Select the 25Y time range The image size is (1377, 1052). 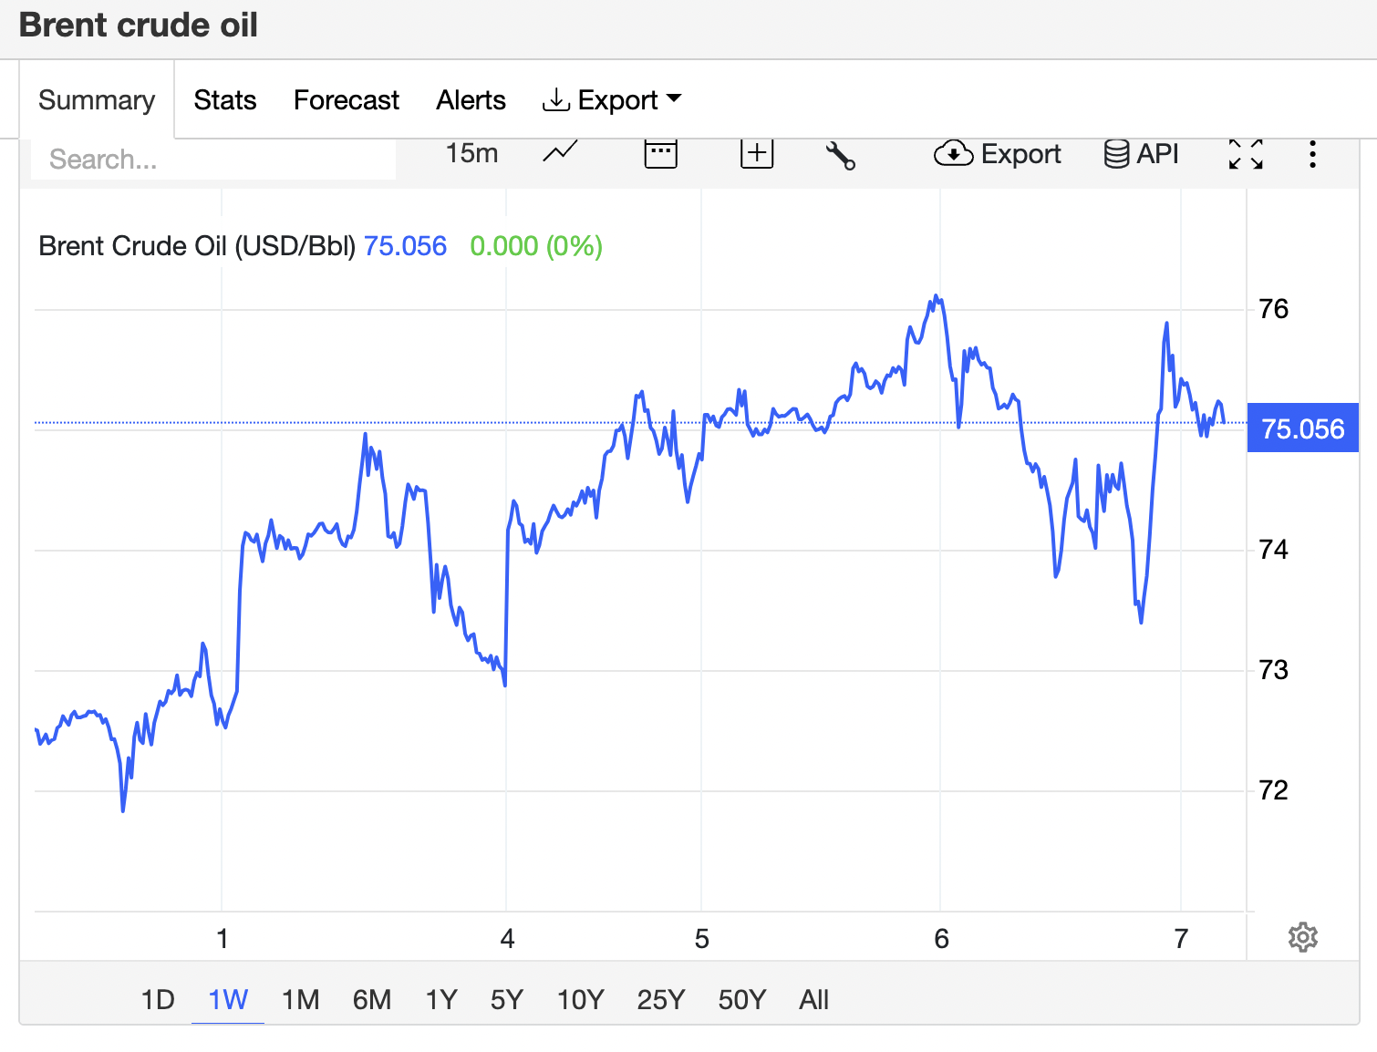[661, 1000]
